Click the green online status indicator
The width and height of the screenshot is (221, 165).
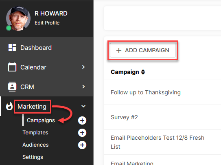pos(9,28)
